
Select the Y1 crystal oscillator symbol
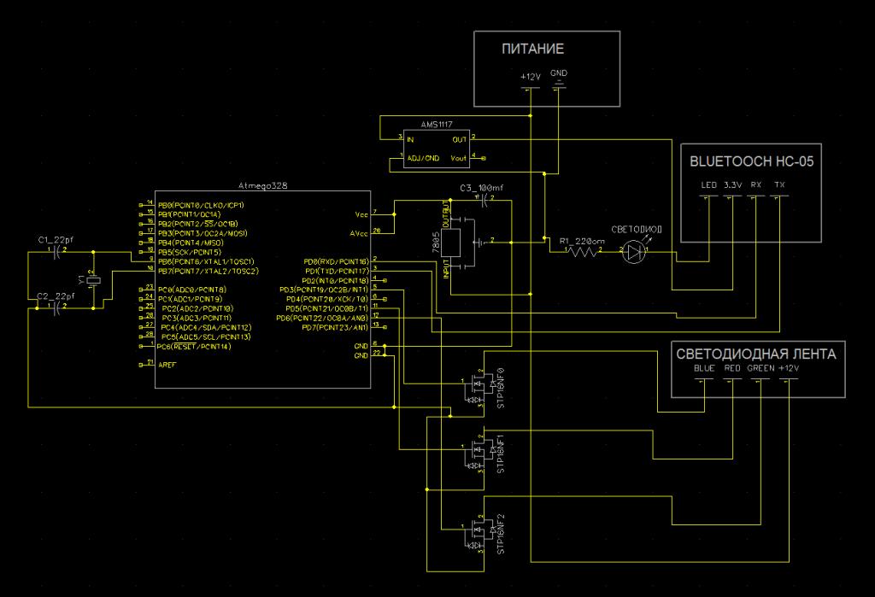click(93, 279)
